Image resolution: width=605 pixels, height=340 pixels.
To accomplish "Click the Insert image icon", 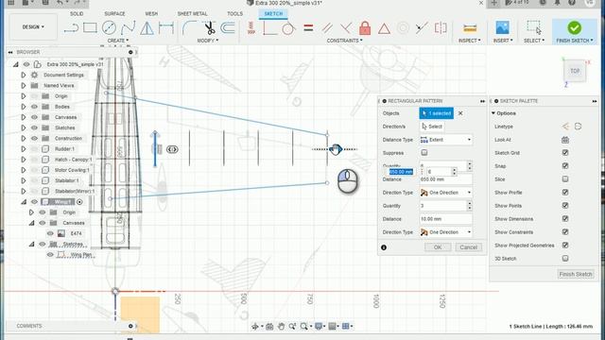I will tap(502, 27).
